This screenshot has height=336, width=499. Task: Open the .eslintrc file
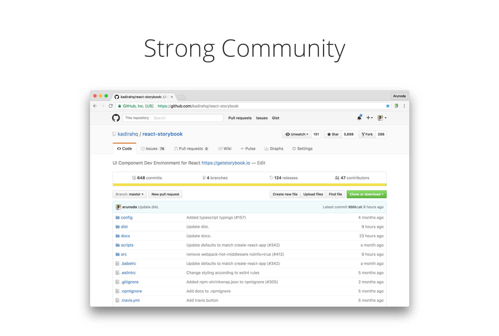tap(128, 273)
